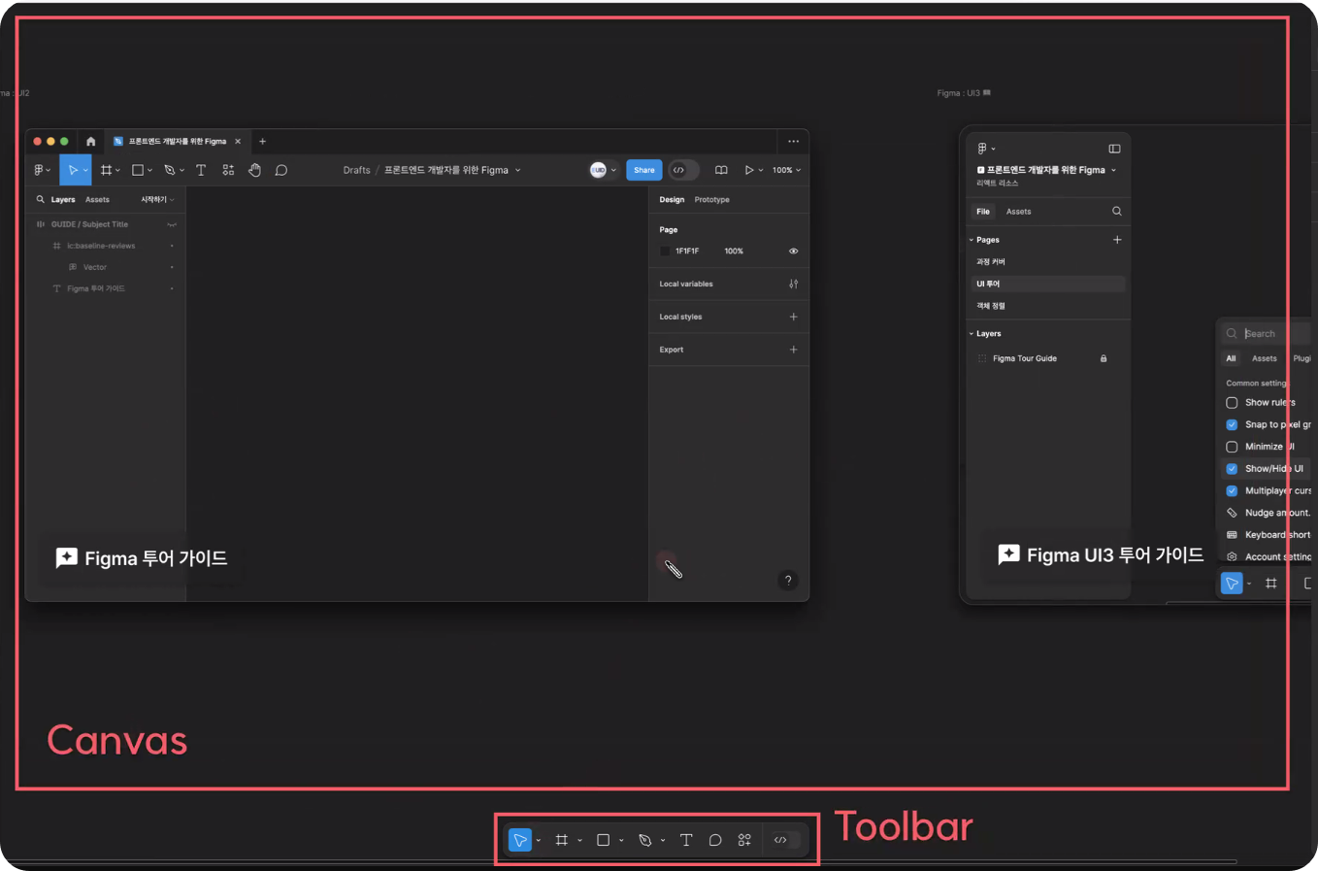Open Actions menu in bottom toolbar

744,840
